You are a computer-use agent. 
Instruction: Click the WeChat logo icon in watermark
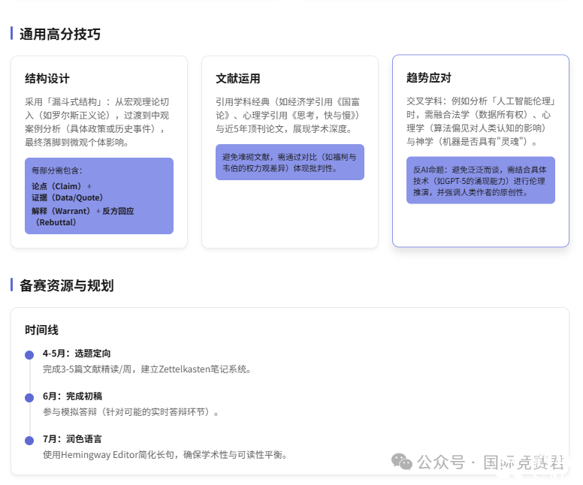click(x=402, y=462)
